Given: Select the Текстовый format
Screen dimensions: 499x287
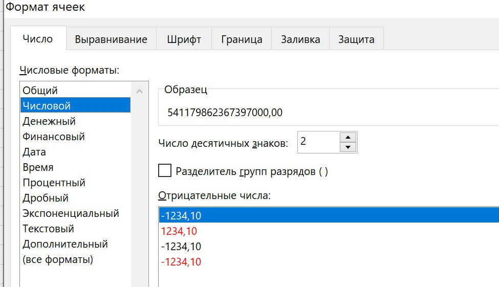Looking at the screenshot, I should [48, 229].
